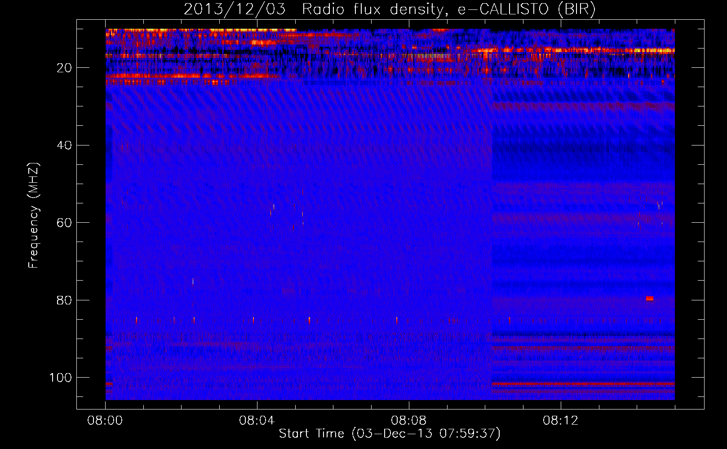Click the 80 frequency tick label
Screen dimensions: 727x449
pyautogui.click(x=65, y=300)
